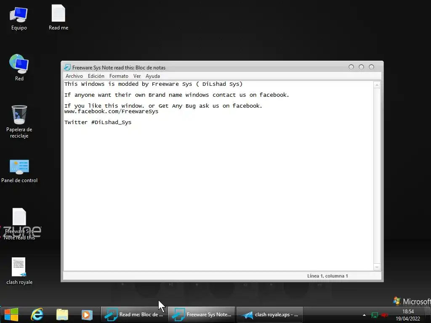Viewport: 431px width, 323px height.
Task: Open the Edición menu
Action: click(x=96, y=76)
